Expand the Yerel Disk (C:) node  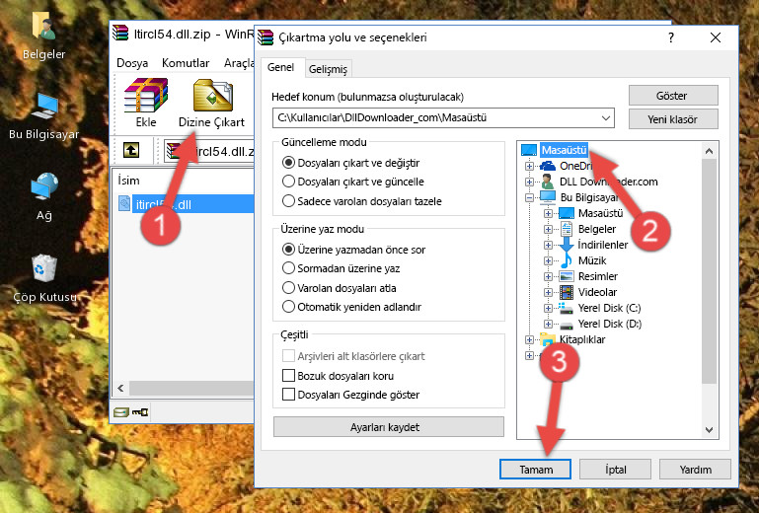click(548, 308)
